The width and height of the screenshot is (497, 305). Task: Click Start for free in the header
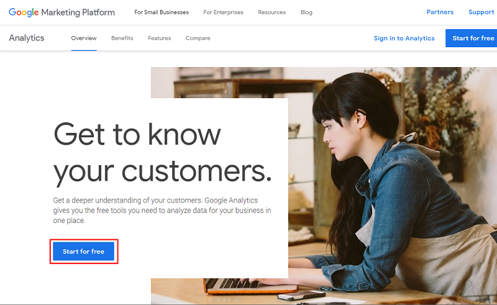[x=472, y=38]
